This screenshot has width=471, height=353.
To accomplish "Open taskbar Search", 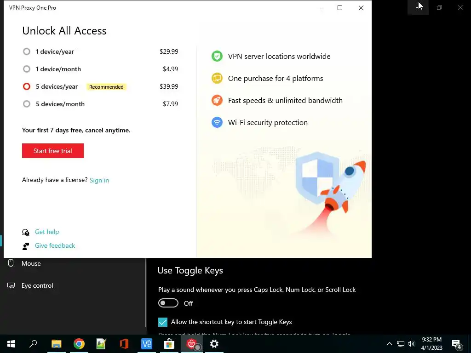I will pos(33,344).
